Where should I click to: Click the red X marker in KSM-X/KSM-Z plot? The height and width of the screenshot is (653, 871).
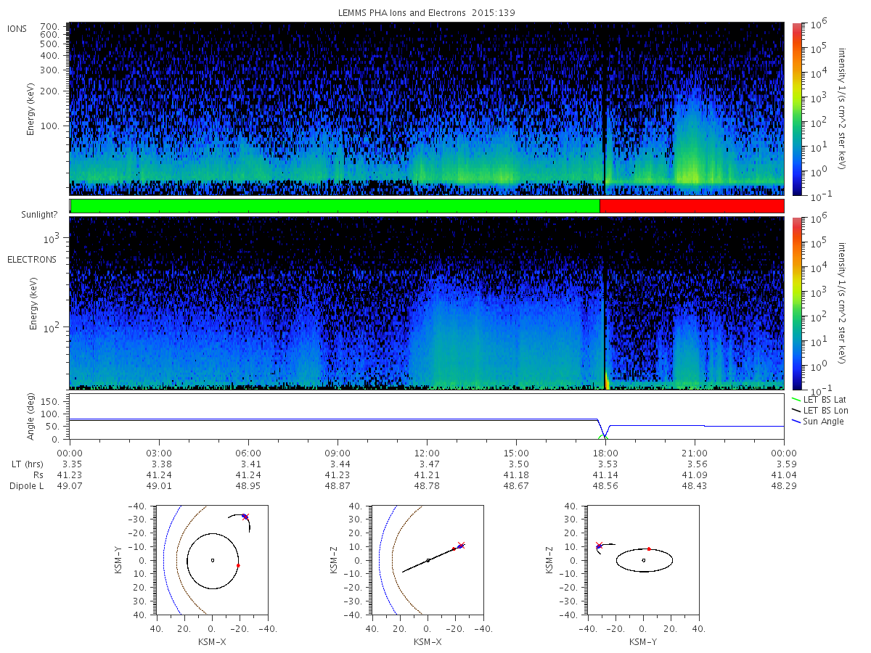pos(460,545)
